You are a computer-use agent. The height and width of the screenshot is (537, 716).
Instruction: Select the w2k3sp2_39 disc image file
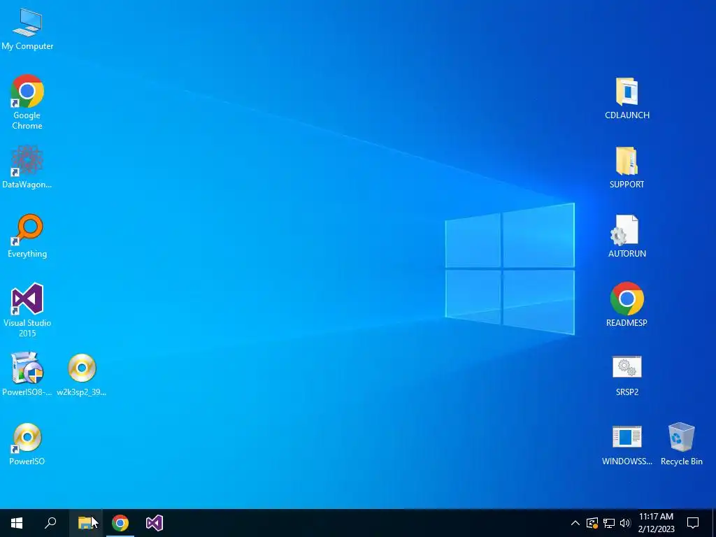click(82, 374)
